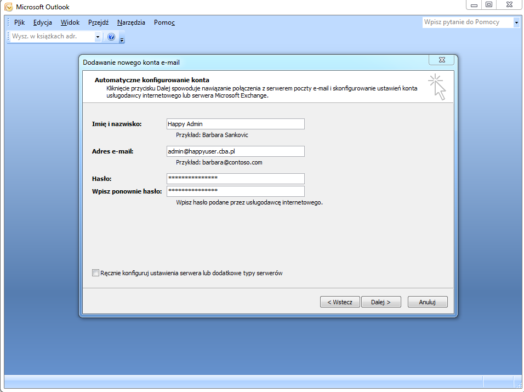This screenshot has width=524, height=392.
Task: Open the Plik menu
Action: pos(19,22)
